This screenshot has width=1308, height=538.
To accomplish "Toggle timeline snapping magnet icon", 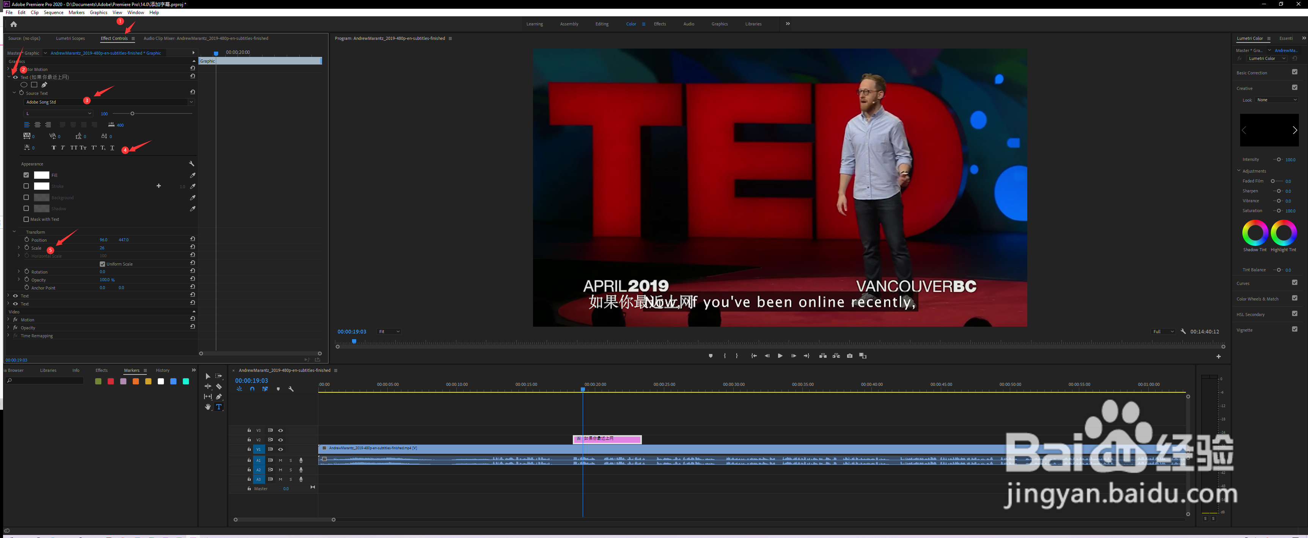I will click(252, 389).
